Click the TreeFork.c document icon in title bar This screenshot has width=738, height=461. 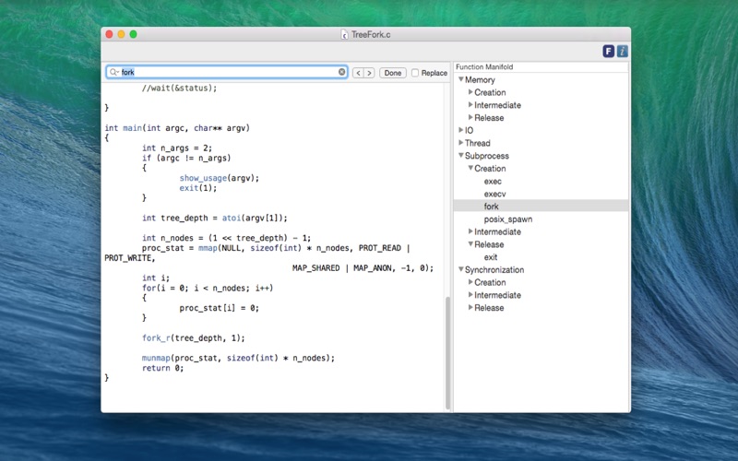click(x=344, y=34)
